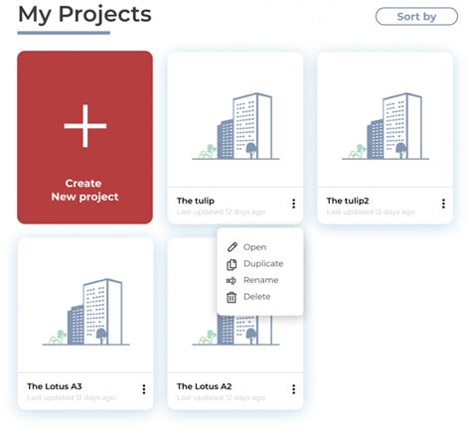Open the three-dot menu for The Lotus A2
The image size is (471, 430).
(293, 389)
